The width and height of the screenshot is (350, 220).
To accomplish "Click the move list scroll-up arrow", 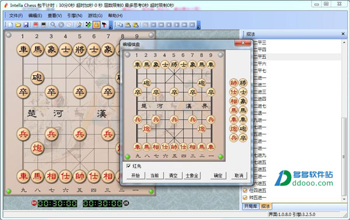I will coord(344,42).
